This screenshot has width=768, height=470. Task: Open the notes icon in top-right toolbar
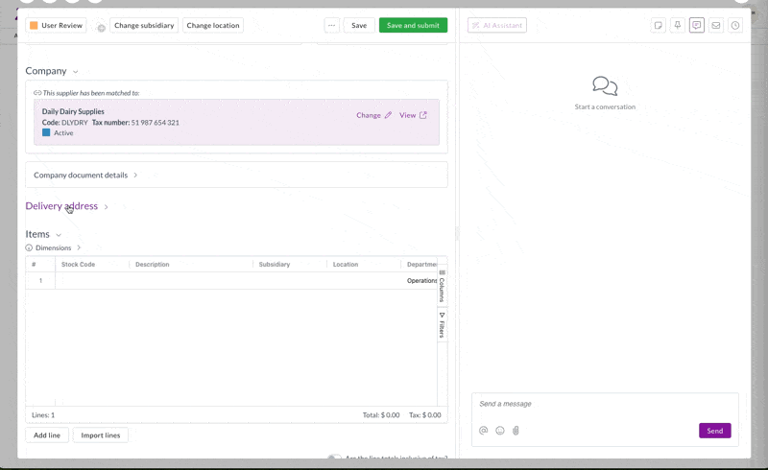[659, 26]
